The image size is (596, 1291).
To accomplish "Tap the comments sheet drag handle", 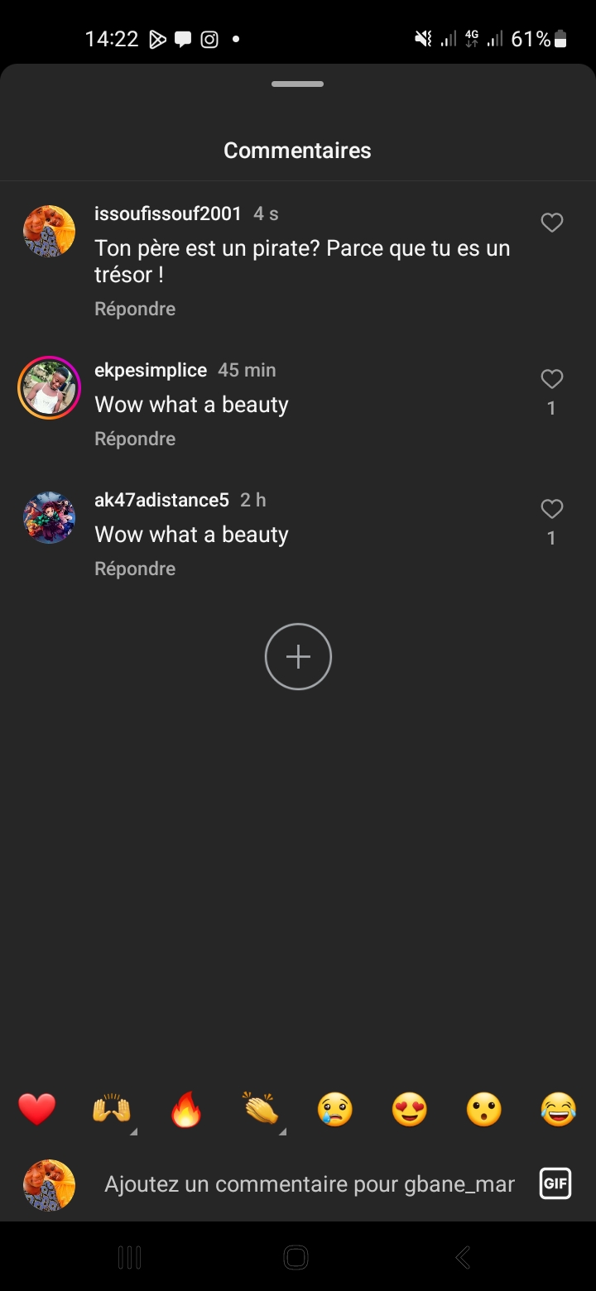I will (x=297, y=84).
